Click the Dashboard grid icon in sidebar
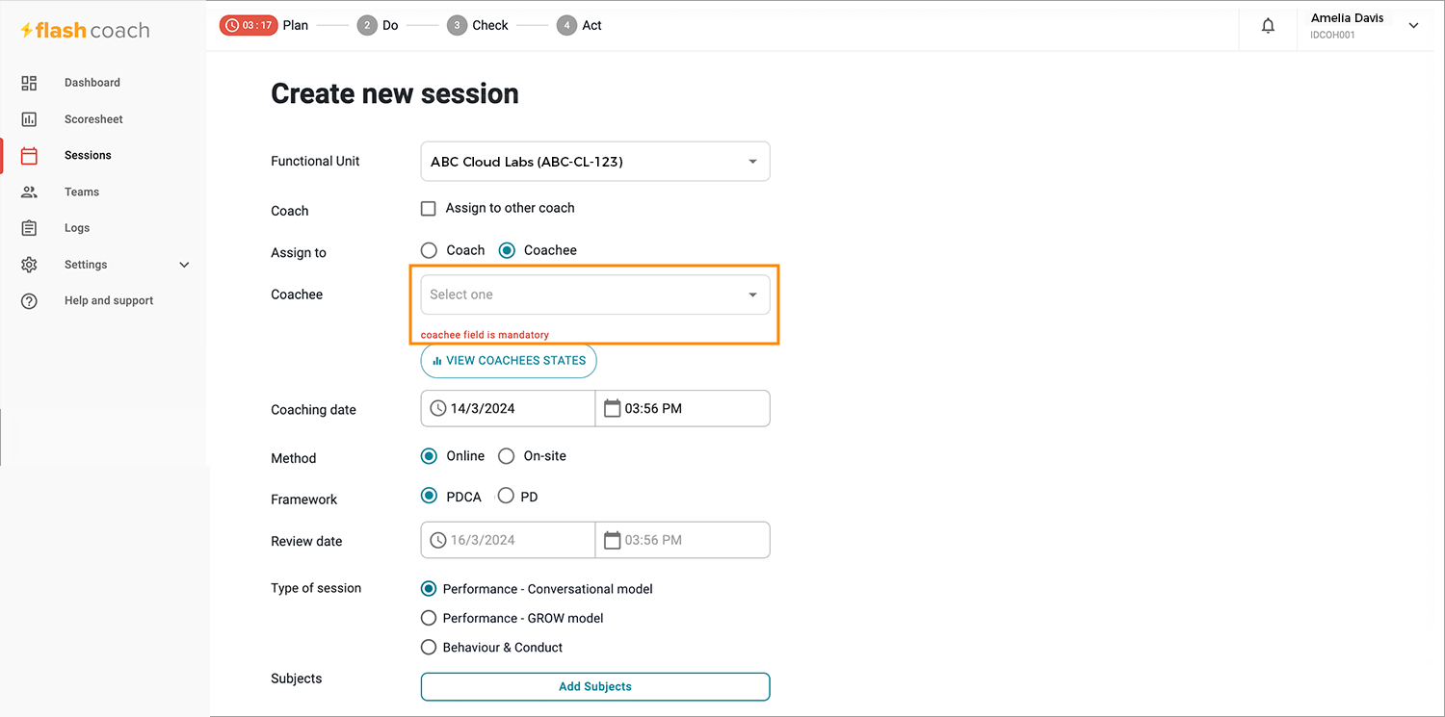 point(29,83)
